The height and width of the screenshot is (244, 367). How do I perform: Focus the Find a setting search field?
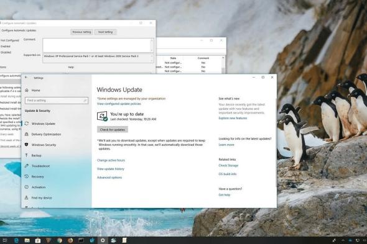point(57,101)
